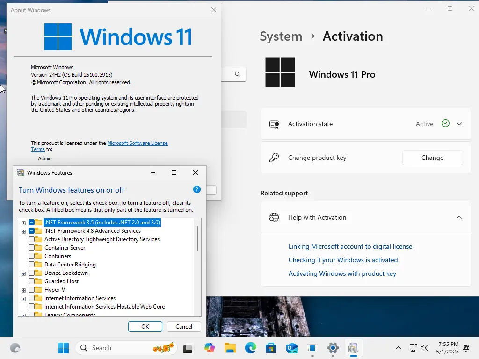Toggle the .NET Framework 4.8 Advanced Services checkbox

pyautogui.click(x=31, y=231)
